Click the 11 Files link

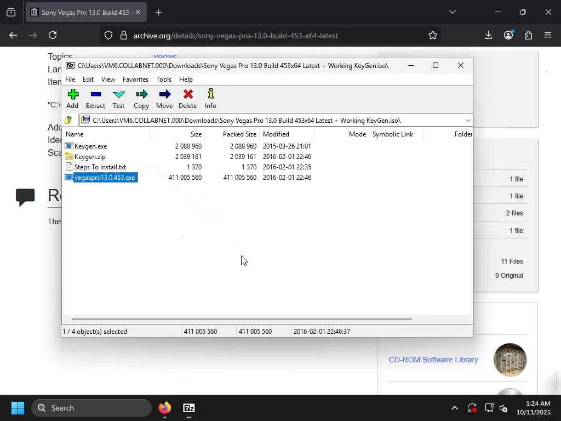coord(512,261)
